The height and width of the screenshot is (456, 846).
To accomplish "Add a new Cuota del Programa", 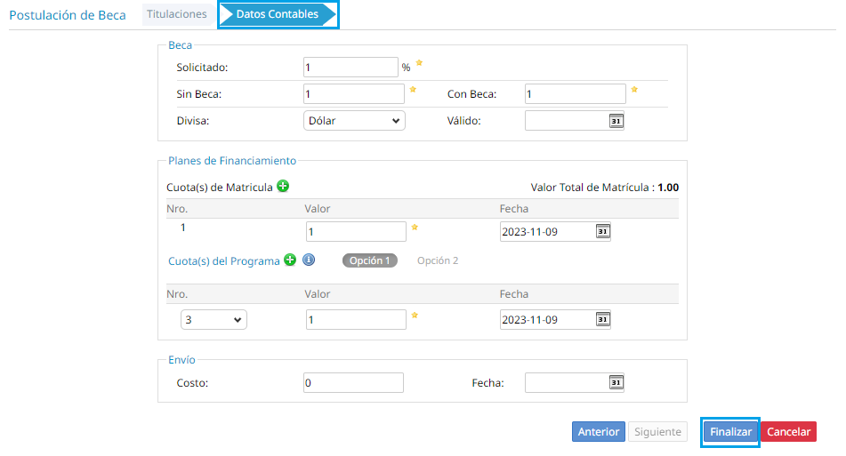I will point(290,260).
